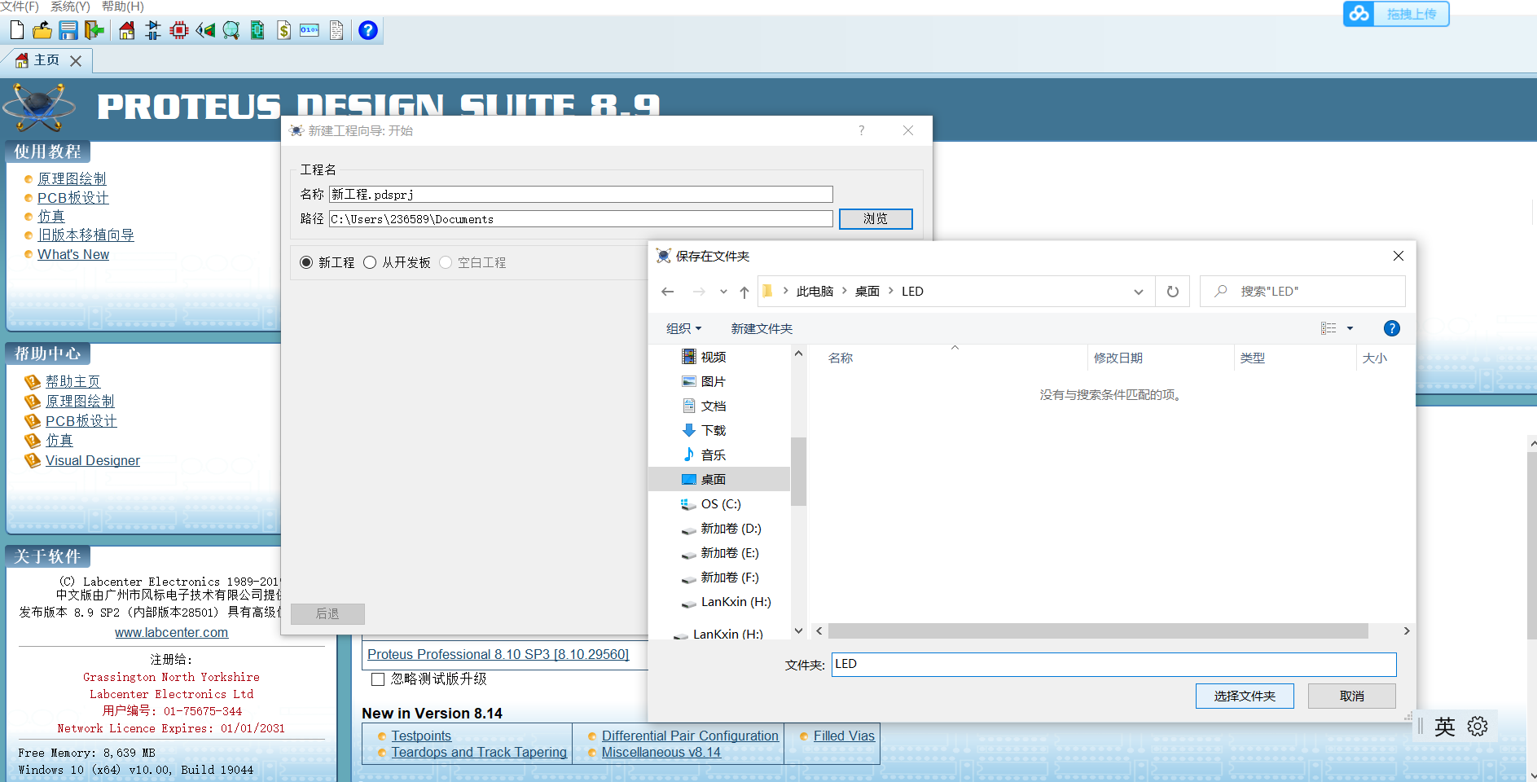
Task: Check the 忽略测试版升级 checkbox
Action: pyautogui.click(x=377, y=679)
